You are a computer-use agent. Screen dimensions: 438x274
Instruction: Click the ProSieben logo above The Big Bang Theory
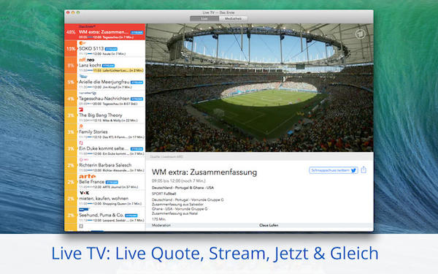click(x=81, y=110)
